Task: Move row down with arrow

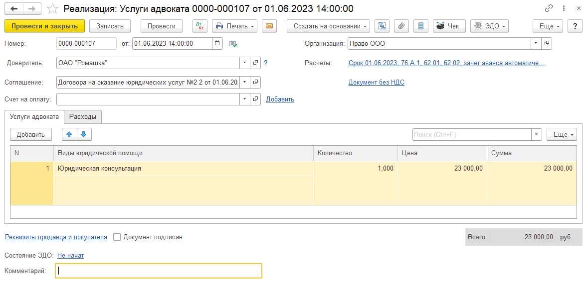Action: 84,134
